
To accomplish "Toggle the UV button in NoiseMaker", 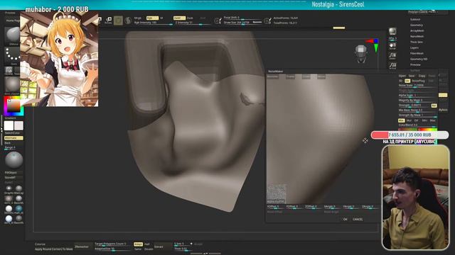I will pos(407,81).
